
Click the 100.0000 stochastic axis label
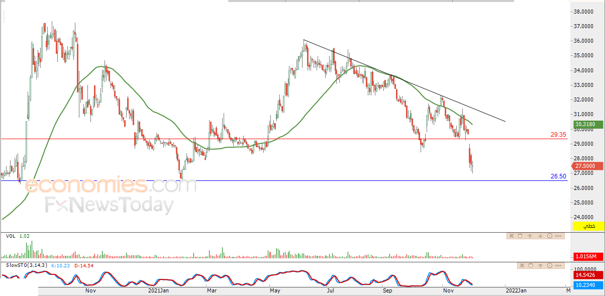pos(585,269)
